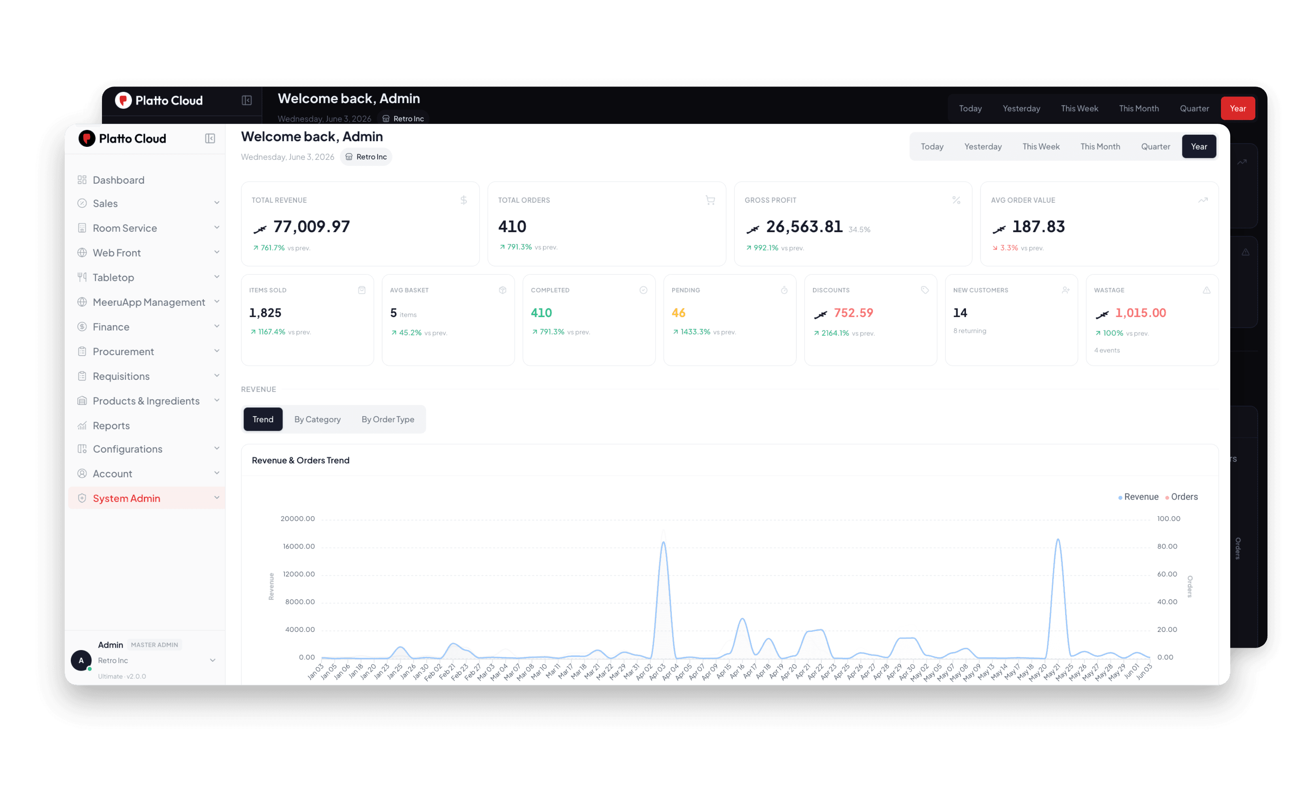1295x809 pixels.
Task: Click the Procurement clipboard icon
Action: [82, 352]
